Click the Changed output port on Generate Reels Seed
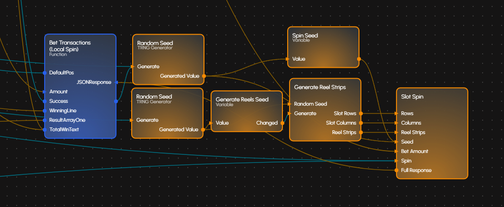504x207 pixels. 282,123
